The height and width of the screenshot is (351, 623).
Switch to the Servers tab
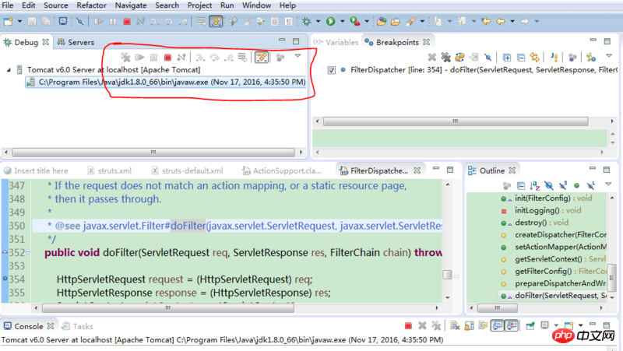76,42
